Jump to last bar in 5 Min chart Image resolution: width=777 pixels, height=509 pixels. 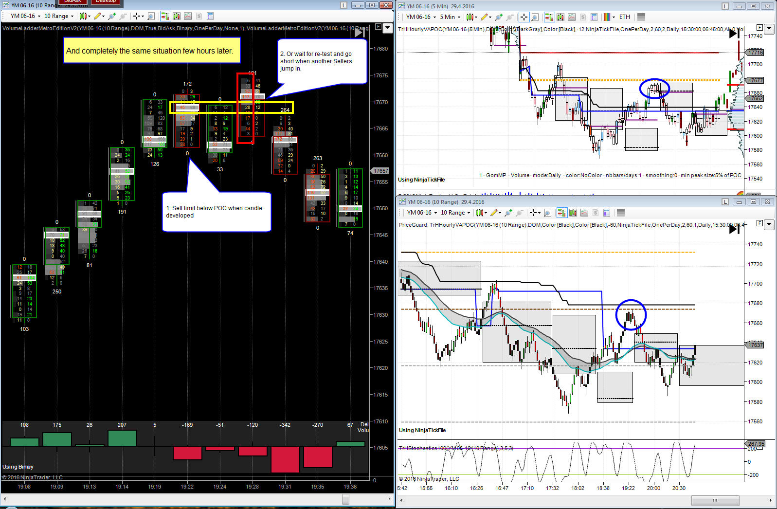coord(735,34)
